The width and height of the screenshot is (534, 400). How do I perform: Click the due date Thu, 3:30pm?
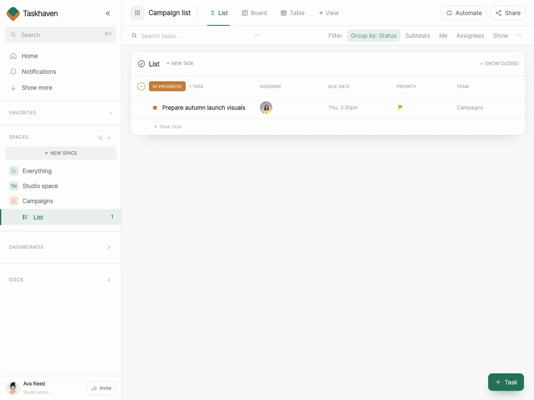343,108
